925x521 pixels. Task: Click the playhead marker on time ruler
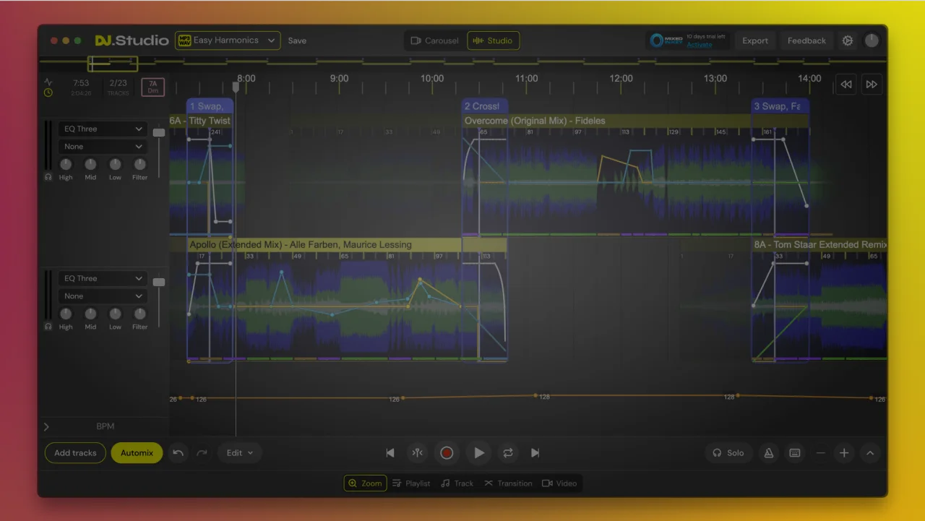[236, 87]
